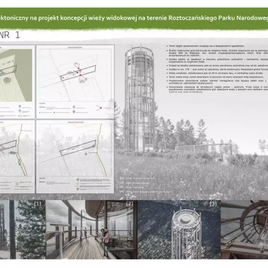Select the top pin icon in lower map legend
The image size is (268, 268).
pos(78,180)
